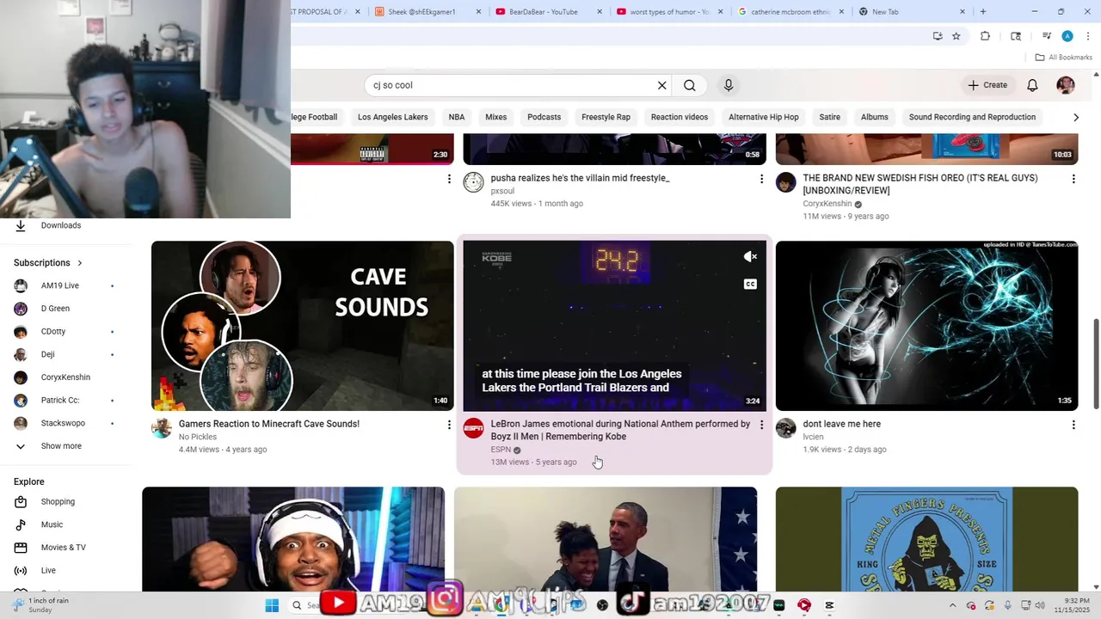Open the Chrome profile 'A' avatar
Viewport: 1101px width, 619px height.
1067,36
